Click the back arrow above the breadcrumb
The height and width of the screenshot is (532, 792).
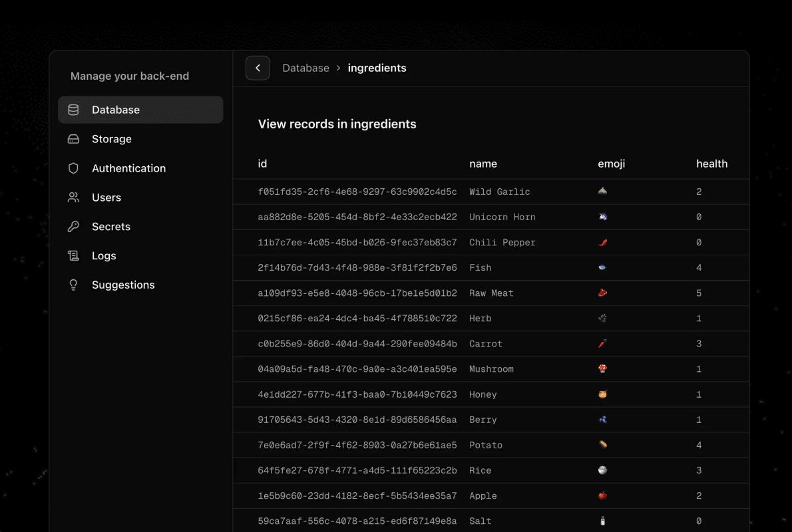click(258, 68)
